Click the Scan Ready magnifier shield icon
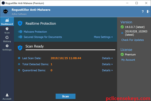 (20, 48)
